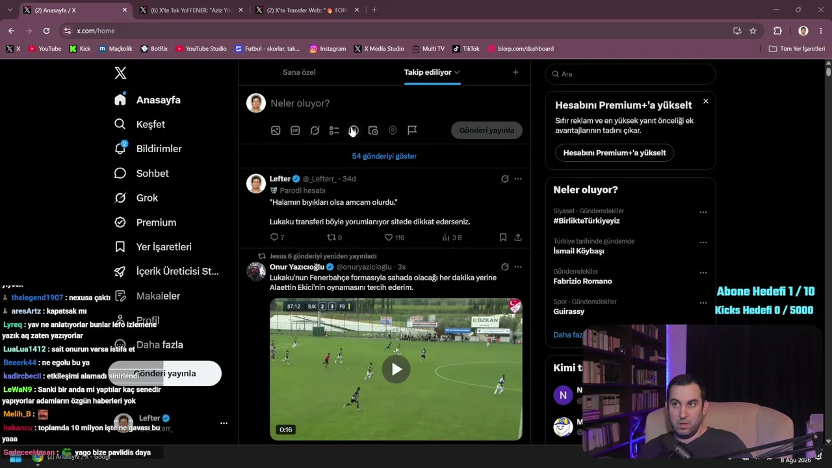Open X Media Studio bookmark

click(379, 49)
